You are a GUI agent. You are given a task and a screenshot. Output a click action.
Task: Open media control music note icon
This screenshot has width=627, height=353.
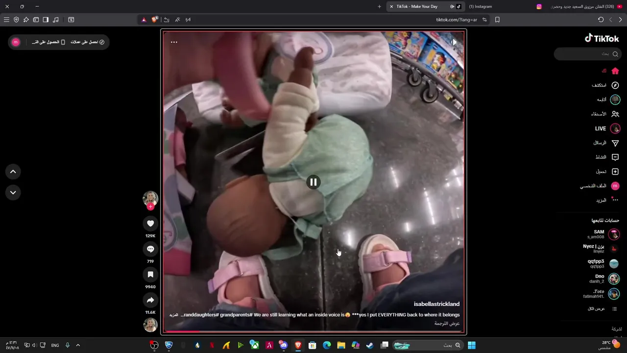pos(55,20)
